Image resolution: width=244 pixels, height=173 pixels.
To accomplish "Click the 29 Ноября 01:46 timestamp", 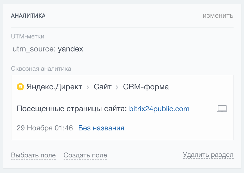I will (45, 128).
